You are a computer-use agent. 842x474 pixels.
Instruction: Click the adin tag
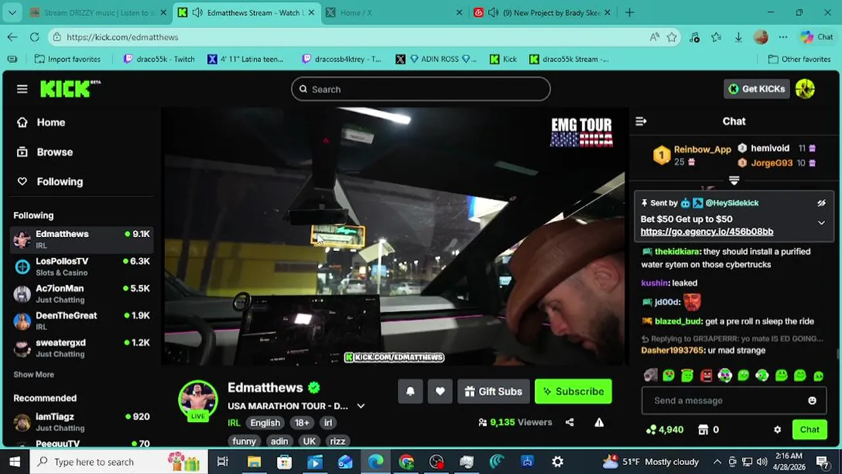(x=280, y=441)
